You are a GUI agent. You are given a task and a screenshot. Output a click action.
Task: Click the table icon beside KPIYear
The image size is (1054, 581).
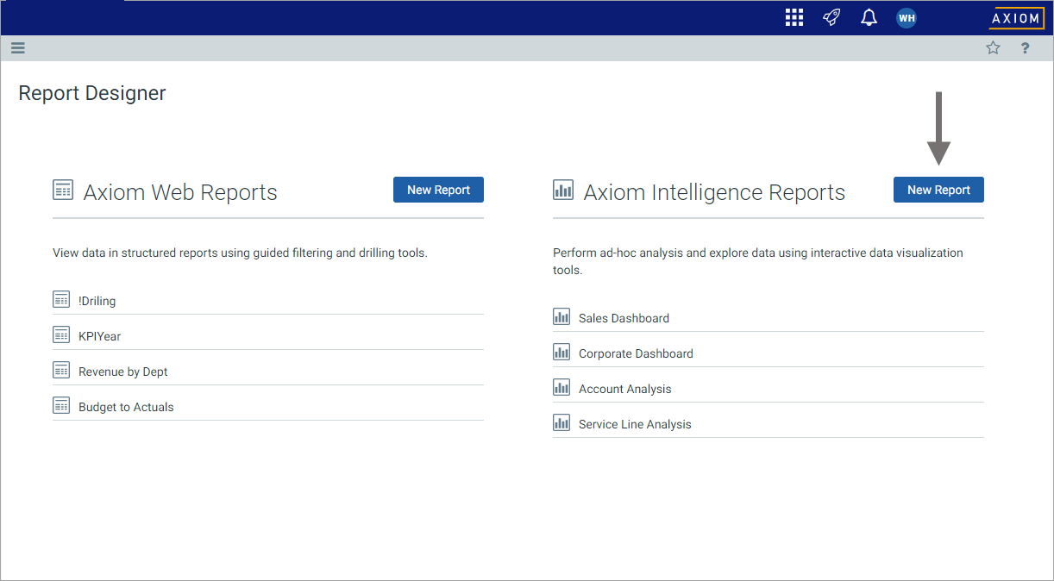click(61, 334)
